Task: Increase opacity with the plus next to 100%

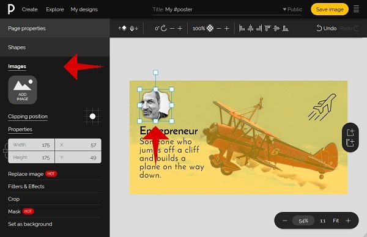Action: 226,28
